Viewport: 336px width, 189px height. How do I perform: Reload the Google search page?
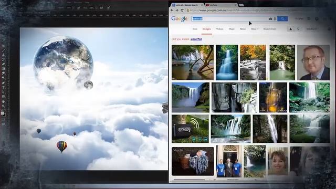pos(182,10)
